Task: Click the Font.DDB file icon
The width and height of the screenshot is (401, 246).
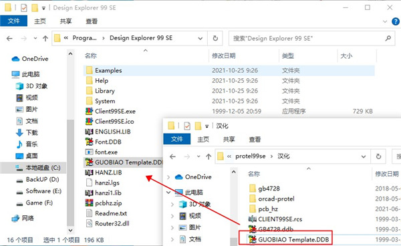Action: pos(89,142)
